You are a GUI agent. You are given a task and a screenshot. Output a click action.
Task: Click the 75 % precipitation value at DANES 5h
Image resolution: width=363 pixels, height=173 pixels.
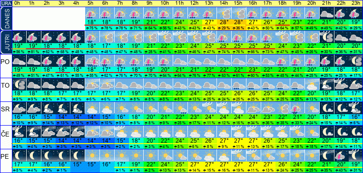coord(92,28)
